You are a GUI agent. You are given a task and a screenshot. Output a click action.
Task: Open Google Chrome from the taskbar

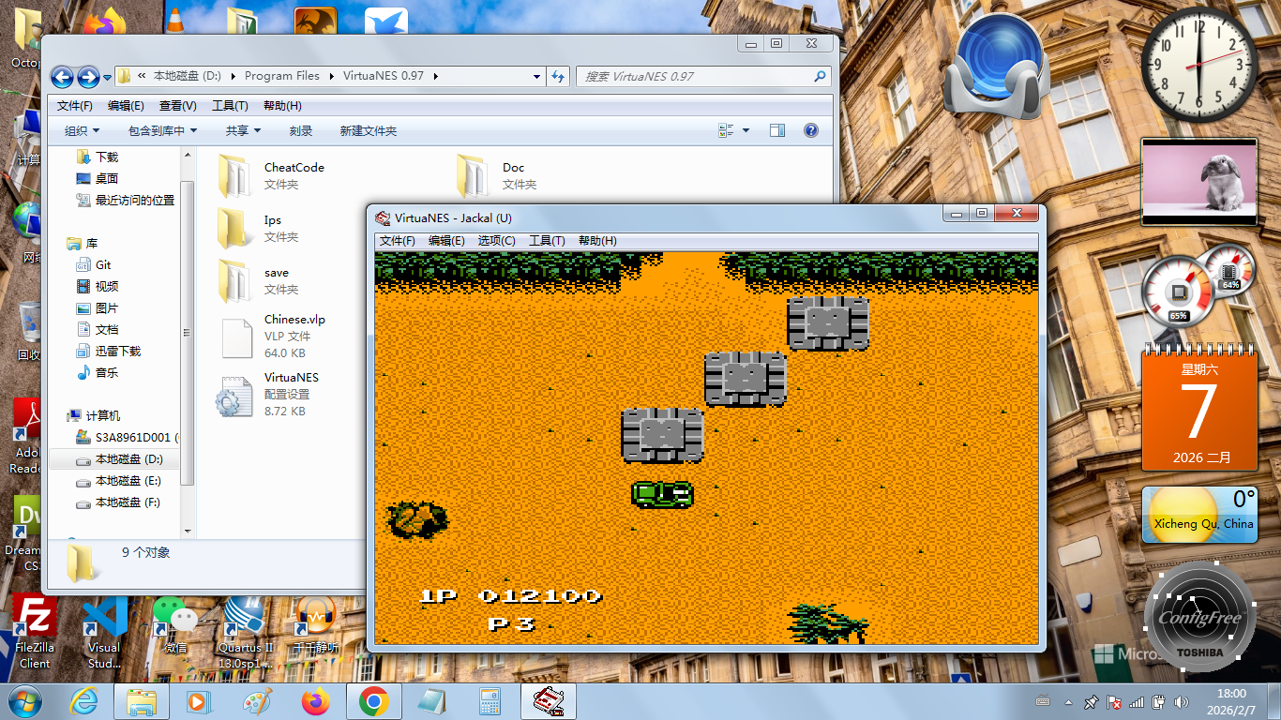point(374,701)
